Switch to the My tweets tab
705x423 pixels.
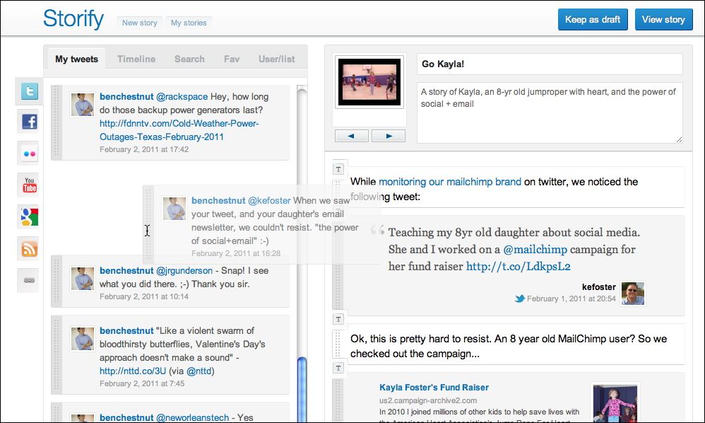(x=76, y=59)
